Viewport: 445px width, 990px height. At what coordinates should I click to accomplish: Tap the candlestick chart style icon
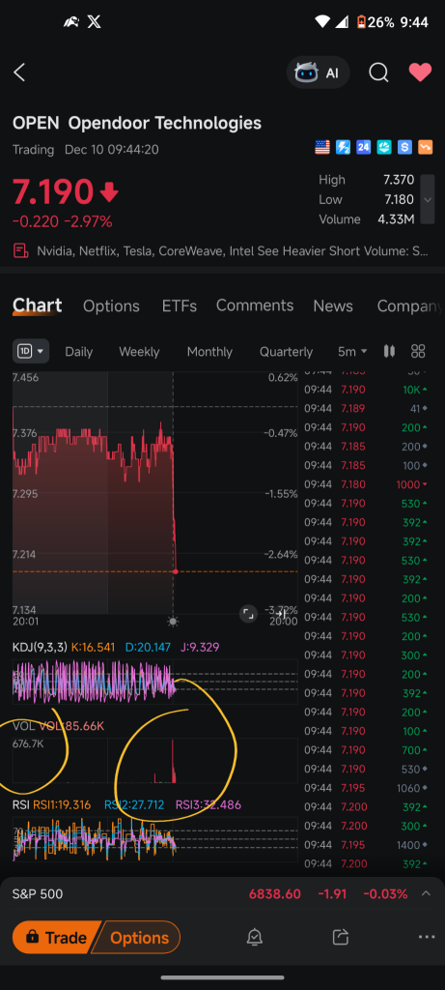tap(390, 351)
